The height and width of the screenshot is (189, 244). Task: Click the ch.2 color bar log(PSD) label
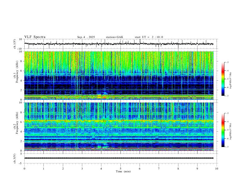[231, 131]
